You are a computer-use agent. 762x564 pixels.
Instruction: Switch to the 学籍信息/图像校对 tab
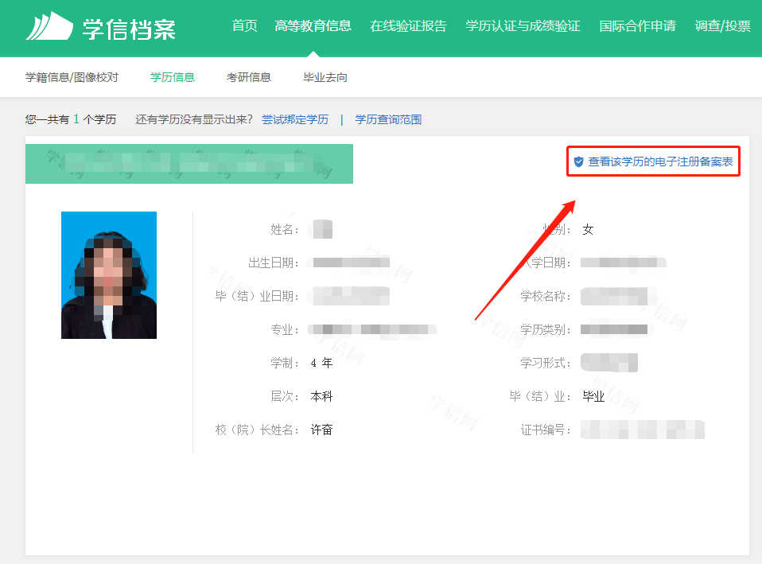pyautogui.click(x=72, y=77)
